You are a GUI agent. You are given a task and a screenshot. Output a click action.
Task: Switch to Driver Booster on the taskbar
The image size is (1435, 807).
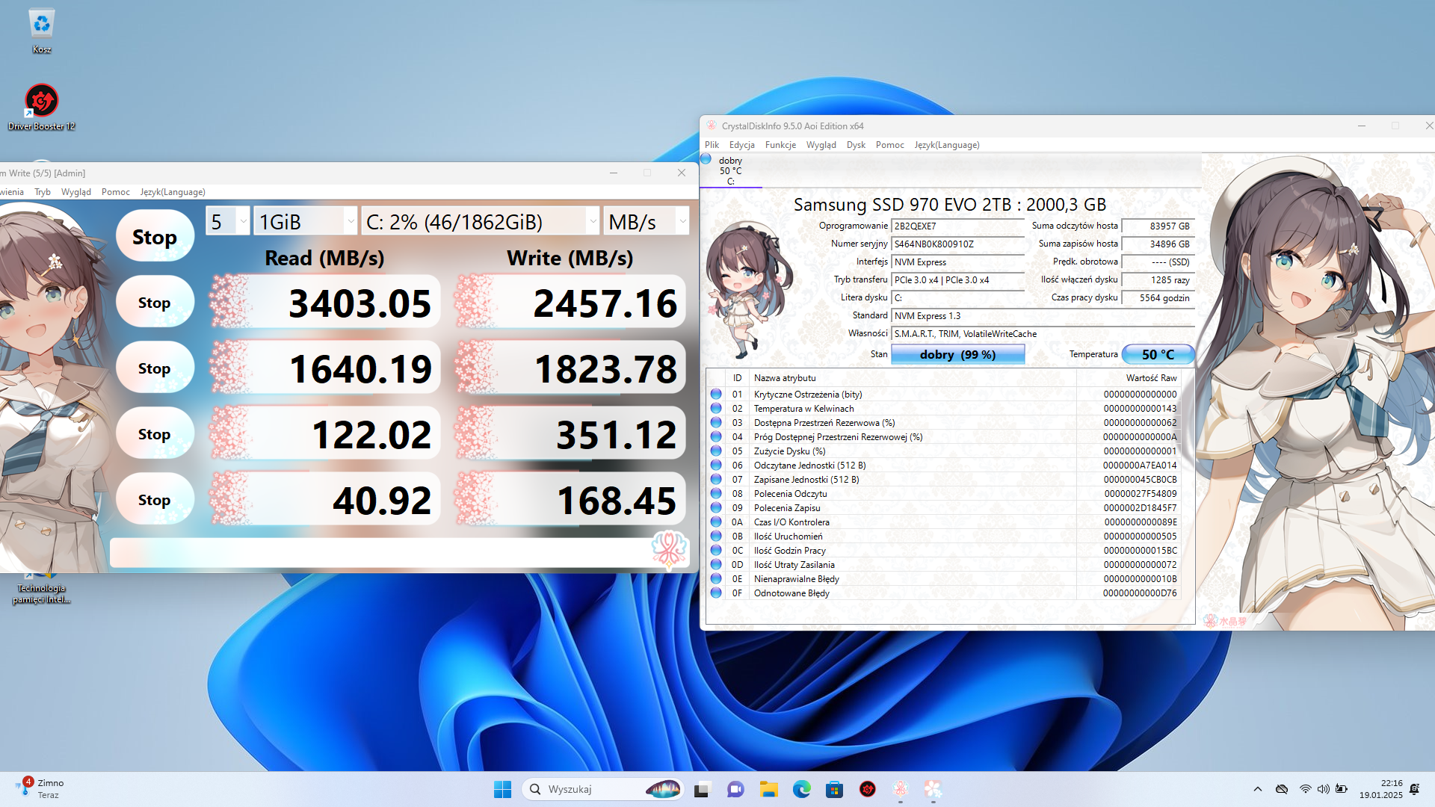coord(868,789)
